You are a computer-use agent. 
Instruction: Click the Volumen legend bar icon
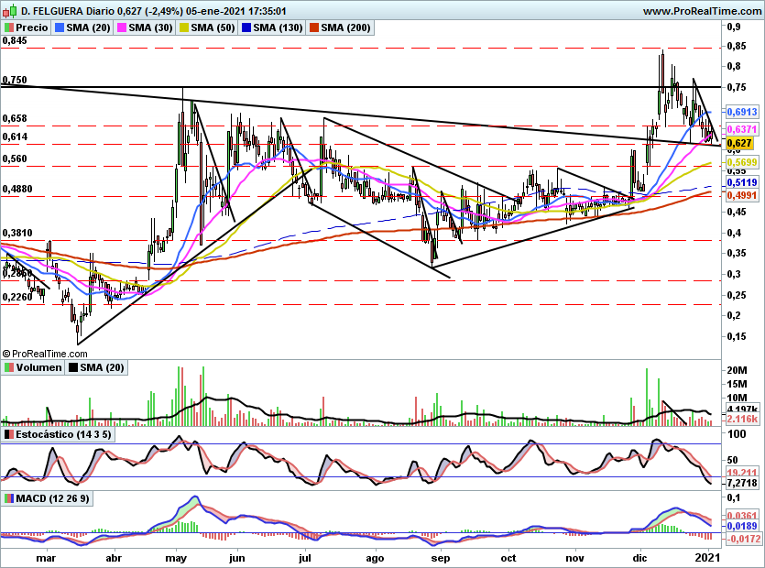tap(9, 367)
